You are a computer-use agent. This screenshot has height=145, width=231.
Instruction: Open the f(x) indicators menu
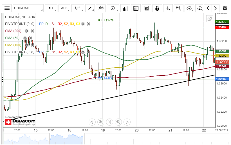101,8
